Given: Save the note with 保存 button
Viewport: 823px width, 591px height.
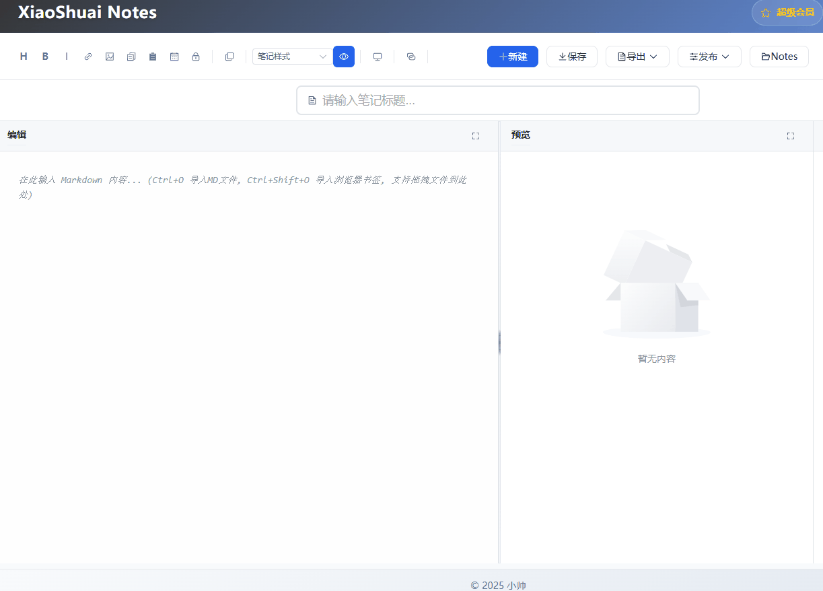Looking at the screenshot, I should point(572,57).
